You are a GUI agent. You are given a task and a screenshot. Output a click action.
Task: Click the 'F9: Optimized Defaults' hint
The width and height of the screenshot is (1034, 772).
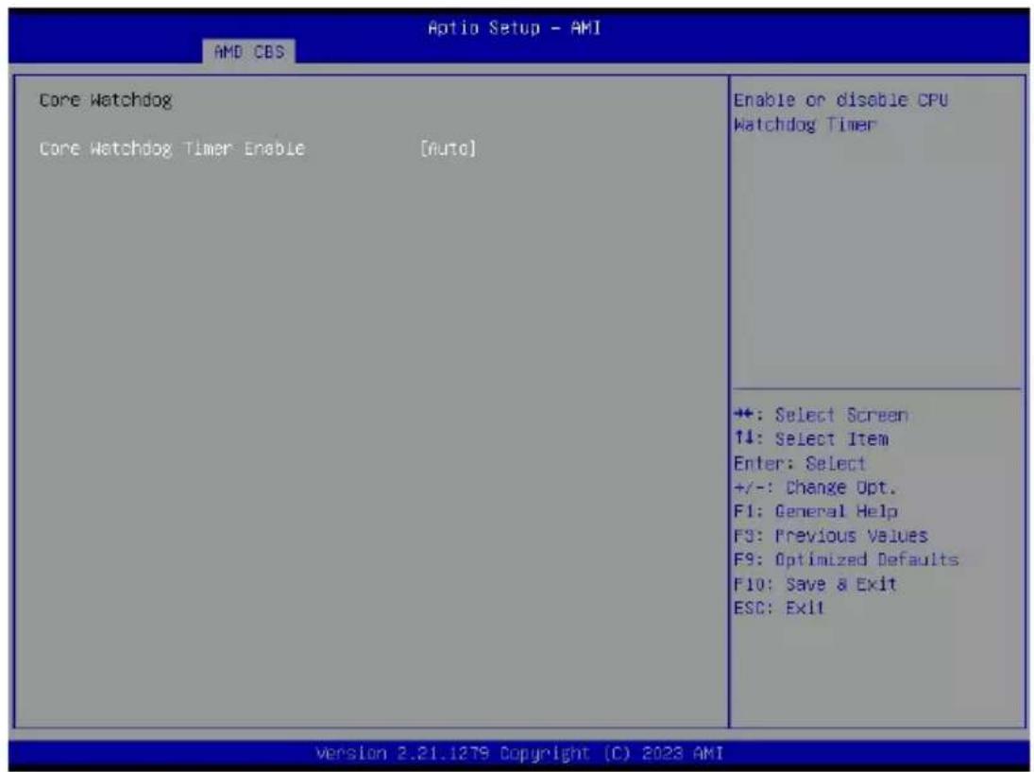pyautogui.click(x=846, y=559)
